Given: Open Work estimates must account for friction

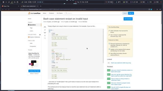Looking at the screenshot, I should (119, 32).
